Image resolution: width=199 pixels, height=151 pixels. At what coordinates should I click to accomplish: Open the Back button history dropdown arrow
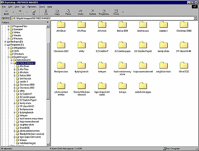tap(13, 12)
